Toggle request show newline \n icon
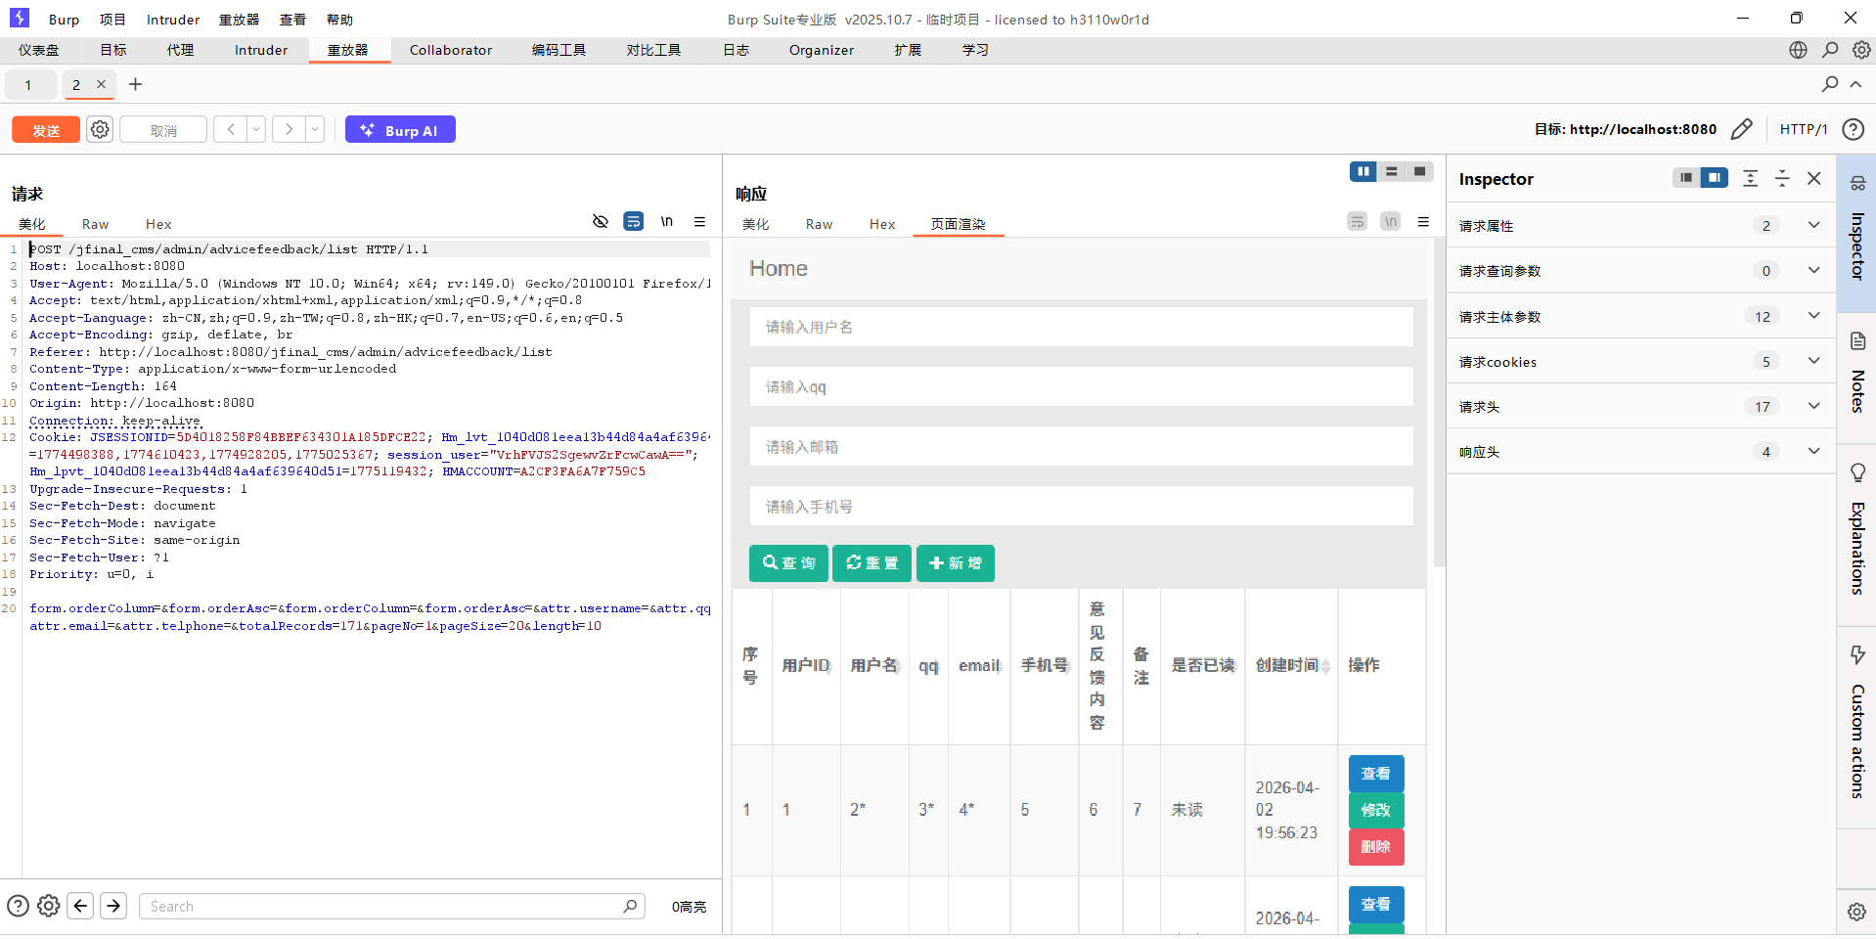Screen dimensions: 1876x939 pyautogui.click(x=667, y=222)
